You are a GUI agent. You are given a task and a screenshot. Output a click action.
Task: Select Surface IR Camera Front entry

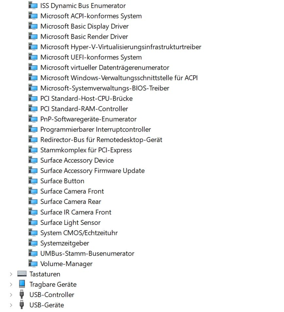click(x=76, y=212)
